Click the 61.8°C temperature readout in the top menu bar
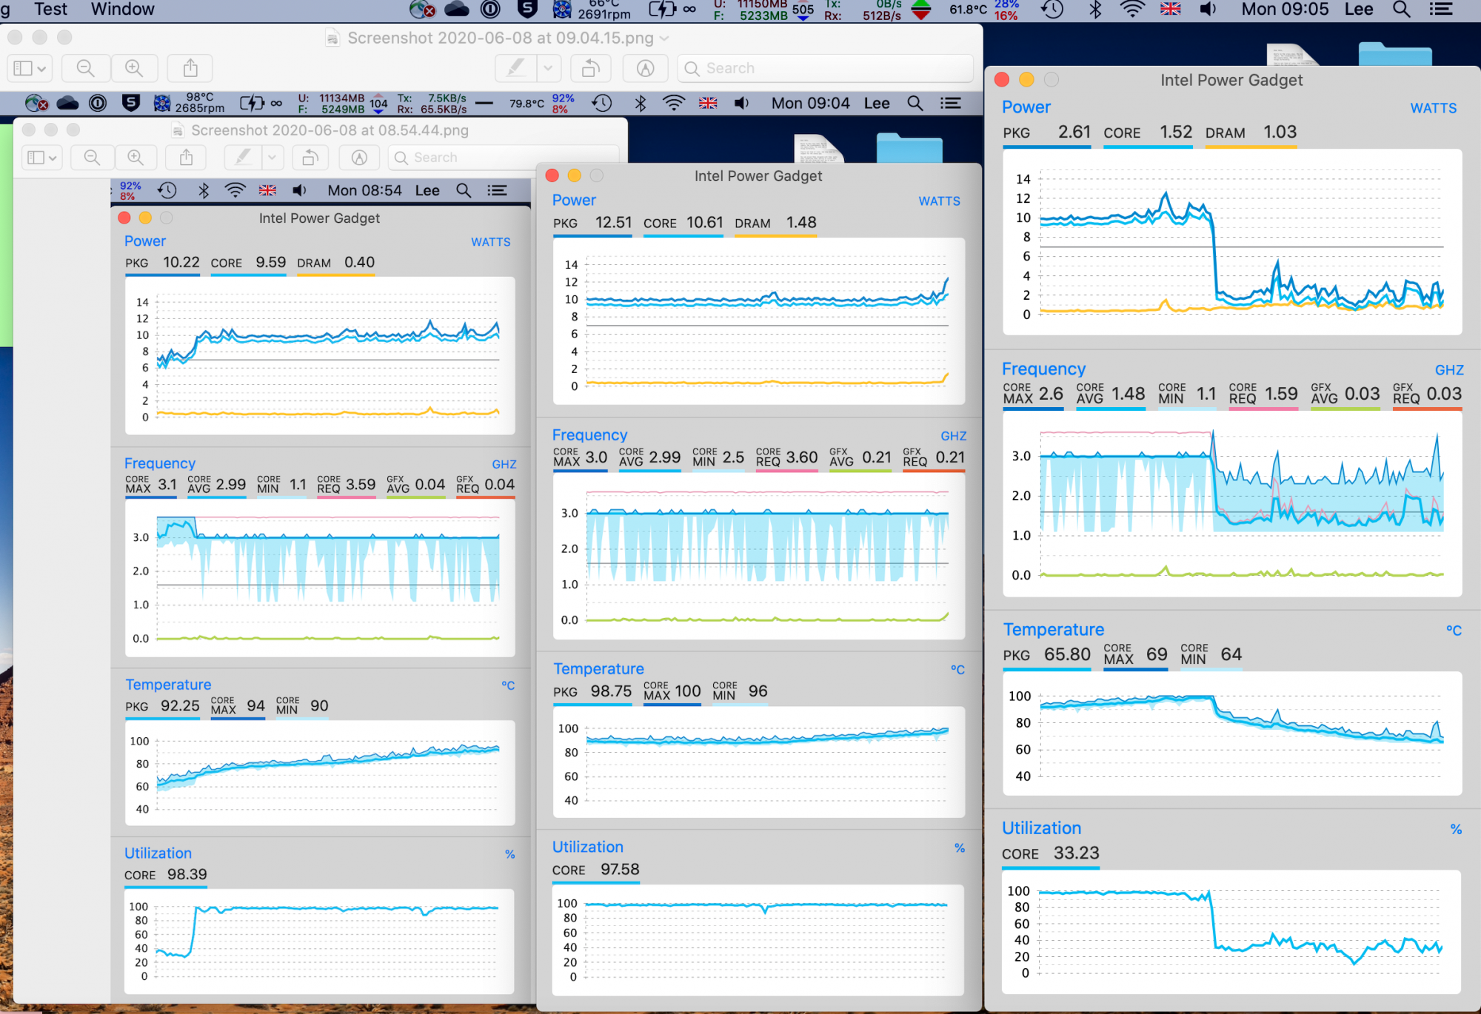1481x1014 pixels. [x=968, y=9]
